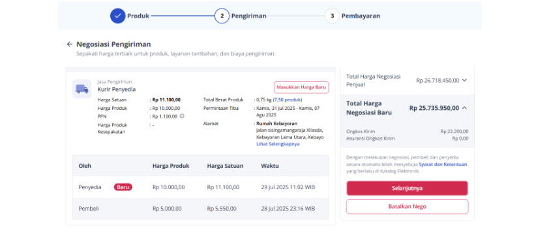The width and height of the screenshot is (534, 236).
Task: Click the Waktu column header
Action: (270, 166)
